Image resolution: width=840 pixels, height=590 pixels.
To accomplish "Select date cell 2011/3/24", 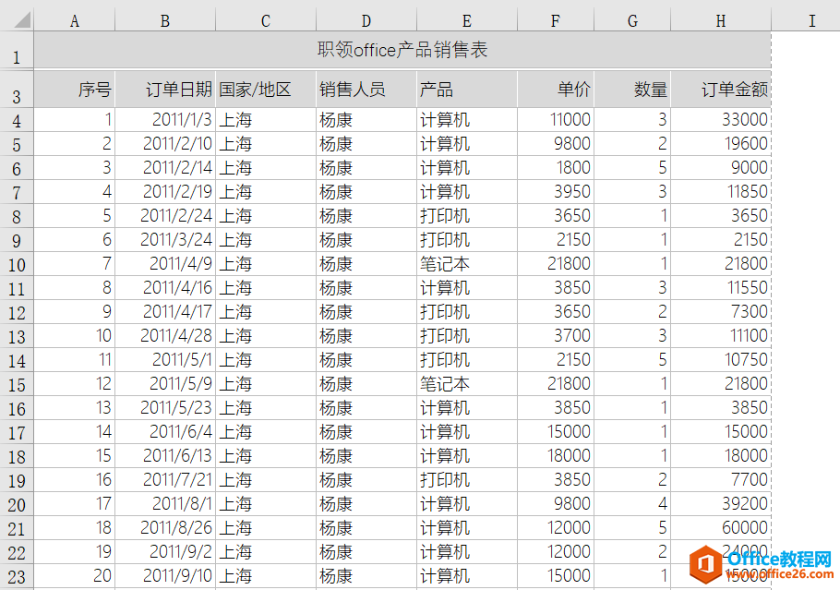I will (165, 239).
